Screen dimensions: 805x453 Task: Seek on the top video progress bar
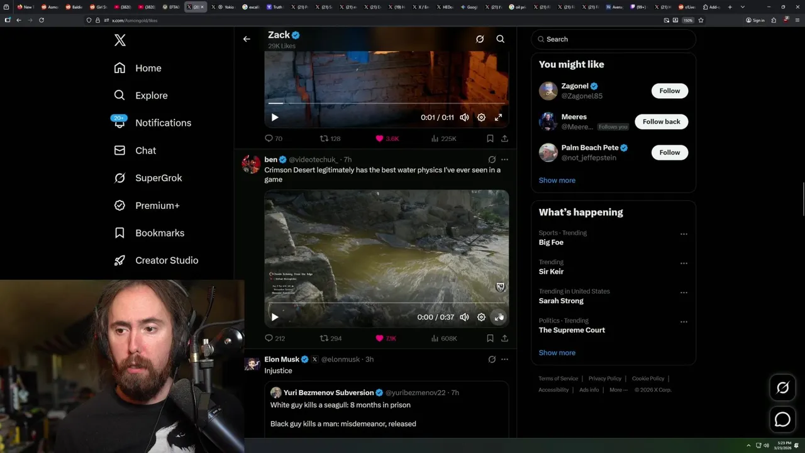(386, 103)
